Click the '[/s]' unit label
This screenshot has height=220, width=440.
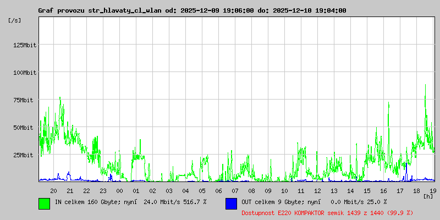coord(15,20)
